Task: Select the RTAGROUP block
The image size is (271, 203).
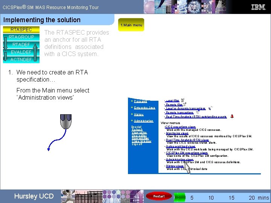Action: 21,37
